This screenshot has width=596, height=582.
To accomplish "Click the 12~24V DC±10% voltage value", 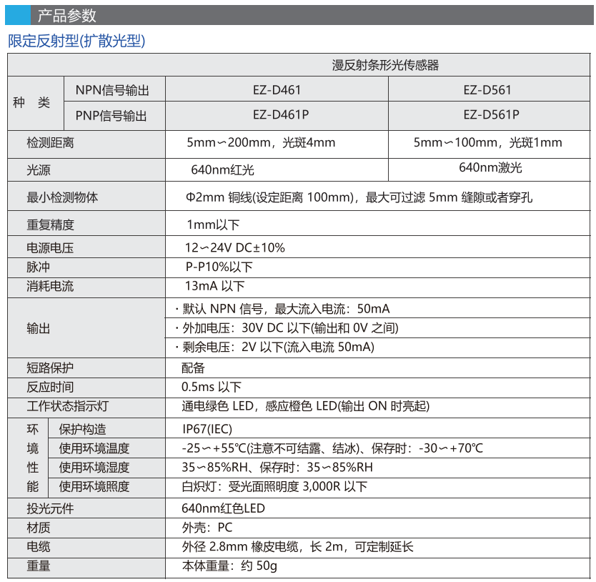I will [235, 248].
